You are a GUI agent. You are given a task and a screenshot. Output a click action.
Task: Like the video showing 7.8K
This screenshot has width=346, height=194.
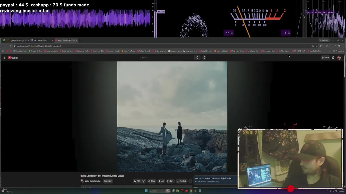point(137,181)
